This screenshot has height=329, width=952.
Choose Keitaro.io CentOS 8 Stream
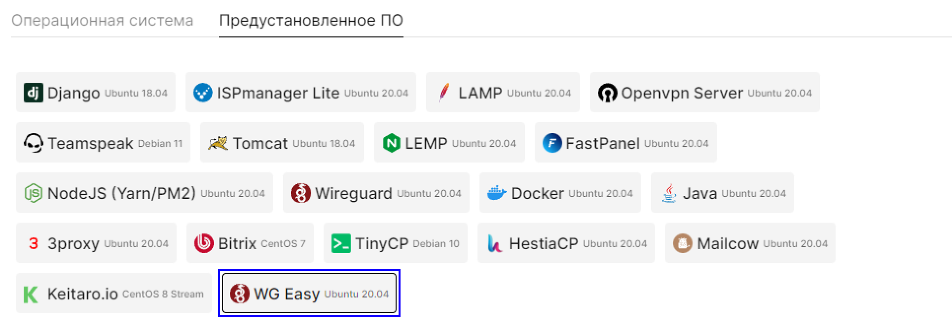tap(113, 294)
